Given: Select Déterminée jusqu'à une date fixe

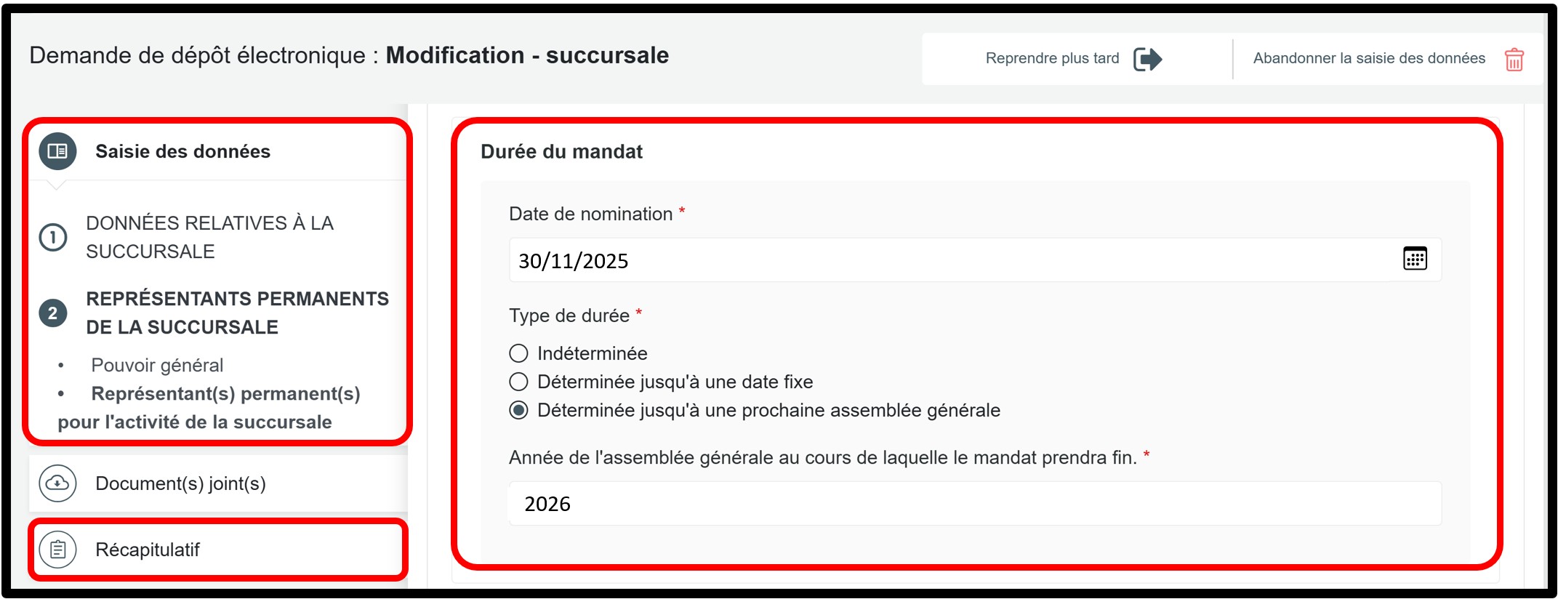Looking at the screenshot, I should [x=518, y=382].
